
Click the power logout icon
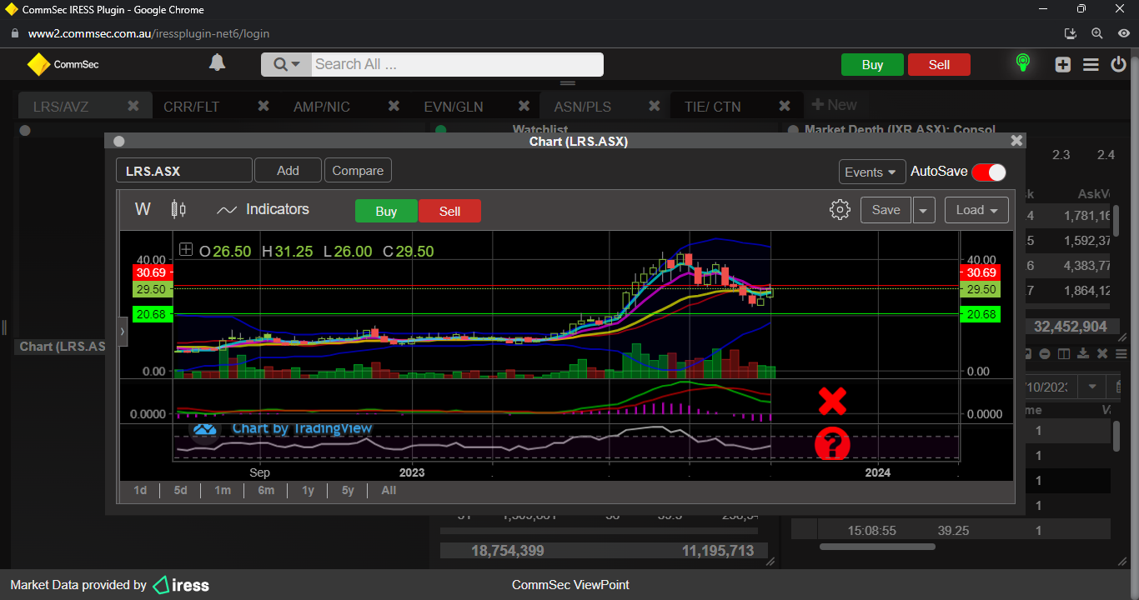coord(1118,64)
